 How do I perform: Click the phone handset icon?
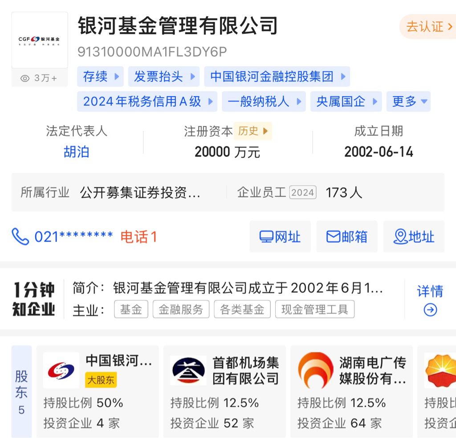[20, 237]
